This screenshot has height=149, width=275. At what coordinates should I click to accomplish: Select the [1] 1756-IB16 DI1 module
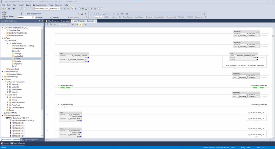18,123
